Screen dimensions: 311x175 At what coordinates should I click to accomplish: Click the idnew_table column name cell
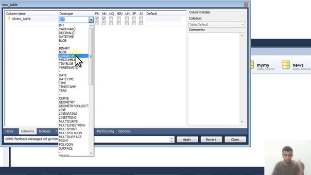click(x=21, y=18)
